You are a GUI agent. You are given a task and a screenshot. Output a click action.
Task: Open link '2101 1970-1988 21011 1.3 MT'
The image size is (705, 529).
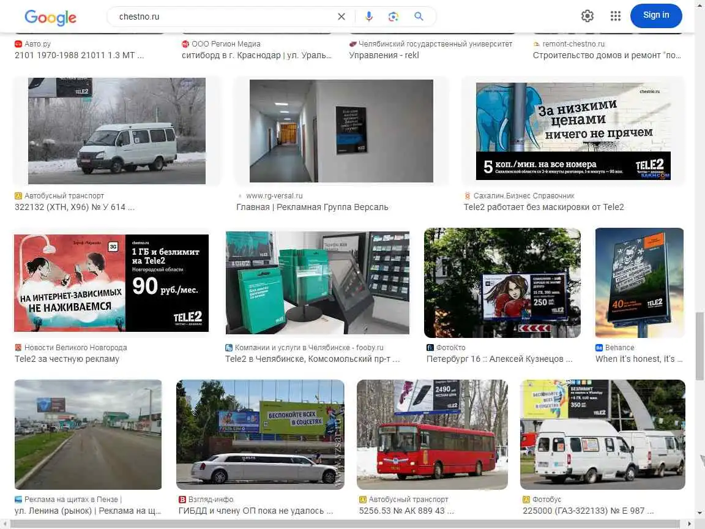pos(79,55)
